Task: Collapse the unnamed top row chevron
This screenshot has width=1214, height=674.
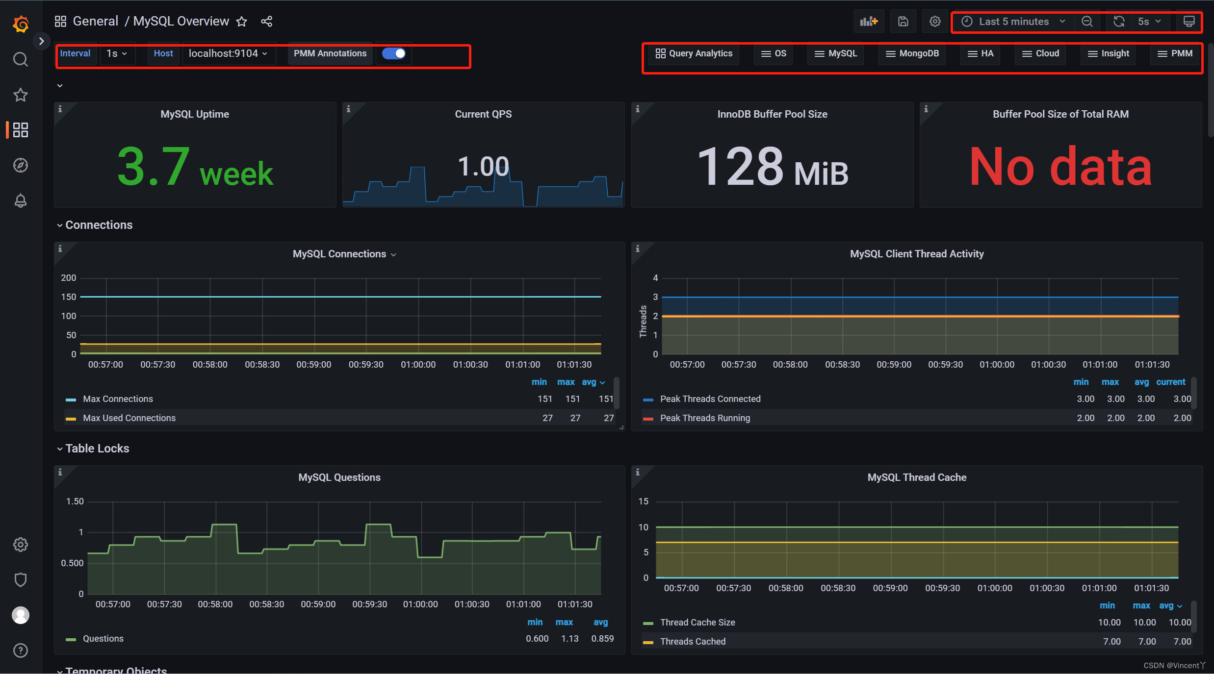Action: [60, 86]
